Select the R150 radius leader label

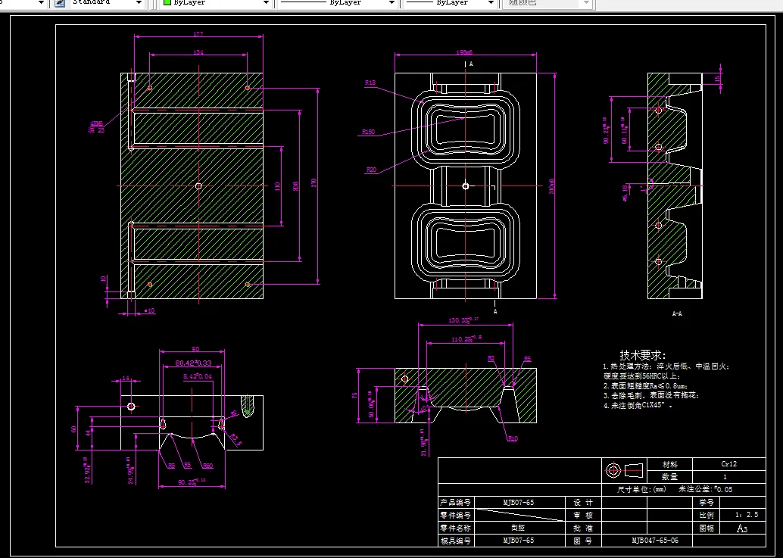click(368, 132)
